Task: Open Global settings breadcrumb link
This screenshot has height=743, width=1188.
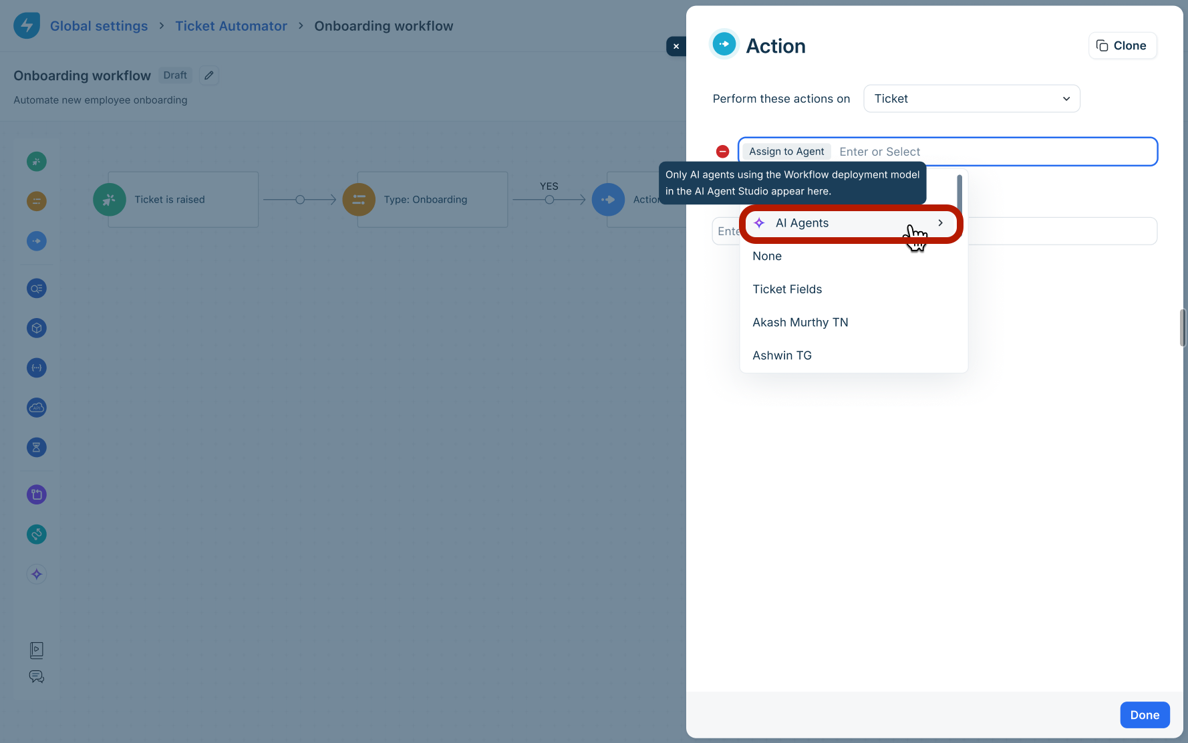Action: click(99, 26)
